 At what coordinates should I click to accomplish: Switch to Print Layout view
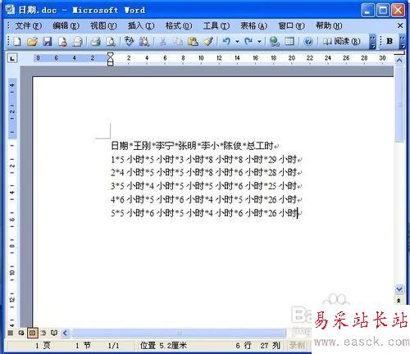33,333
